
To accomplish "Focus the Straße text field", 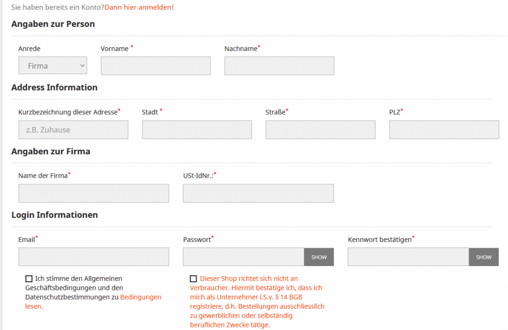I will (x=320, y=130).
